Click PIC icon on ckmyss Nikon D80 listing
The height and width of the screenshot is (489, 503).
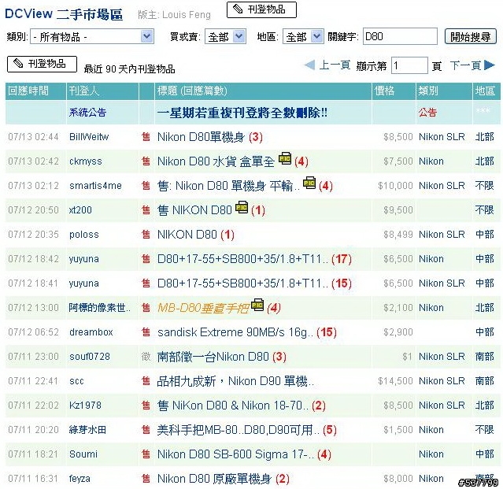[x=285, y=158]
